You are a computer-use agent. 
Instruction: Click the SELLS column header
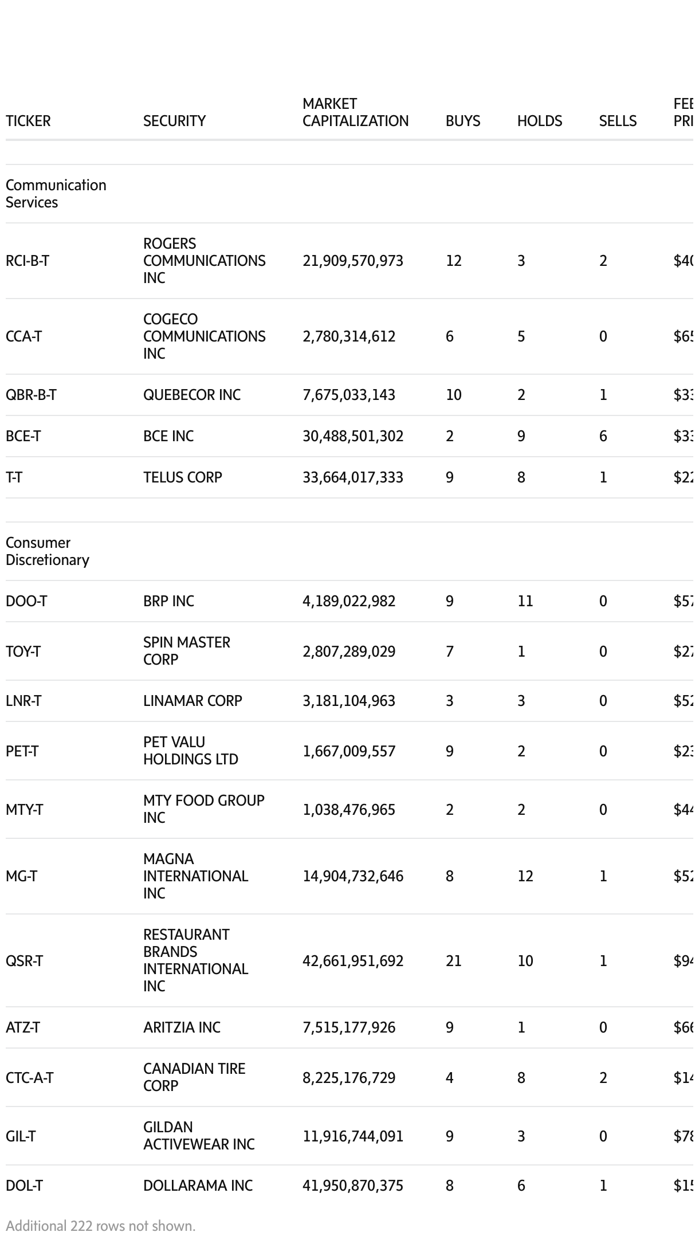tap(618, 121)
